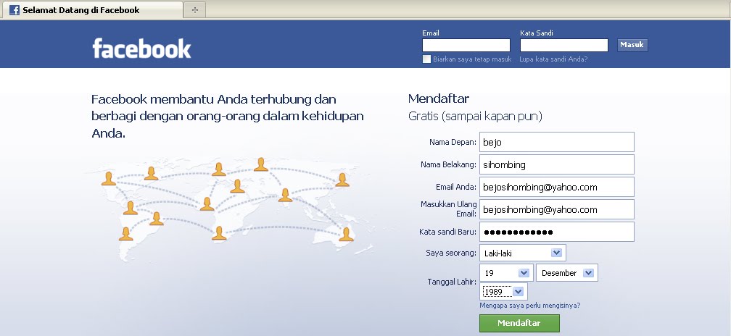Viewport: 731px width, 336px height.
Task: Click the Email login field in the header
Action: pyautogui.click(x=466, y=45)
